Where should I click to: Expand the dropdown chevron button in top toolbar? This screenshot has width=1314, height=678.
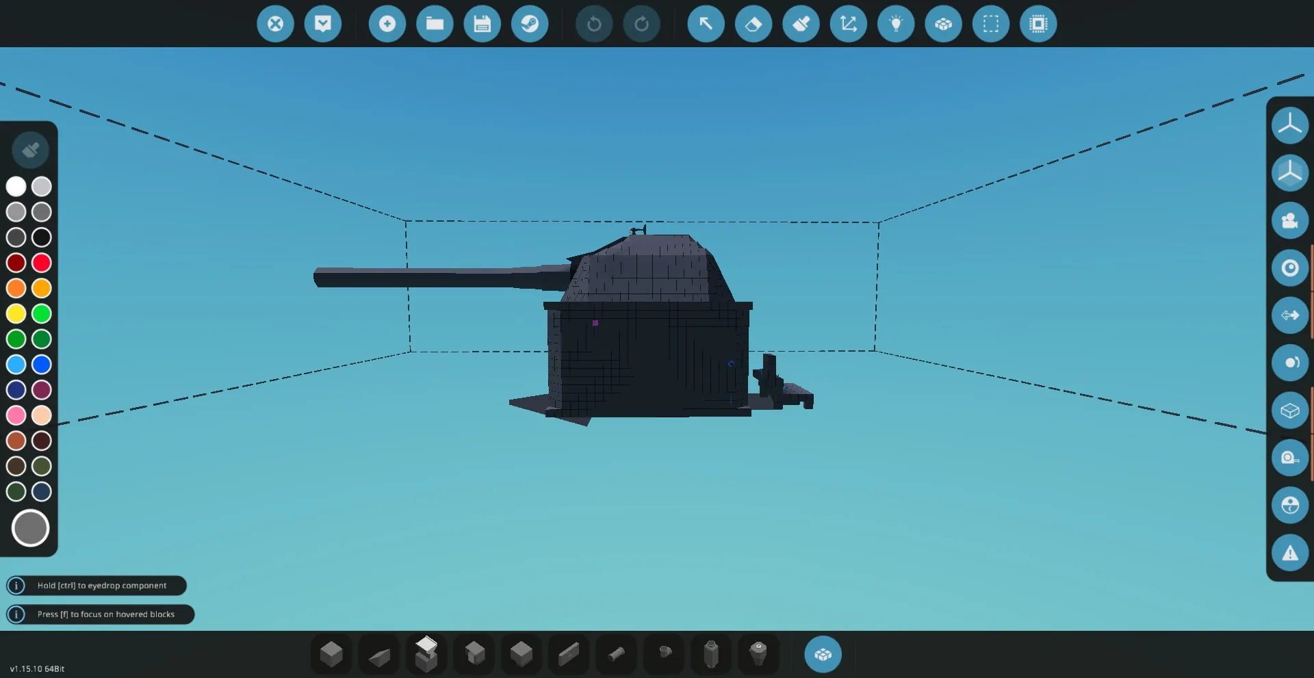(323, 24)
